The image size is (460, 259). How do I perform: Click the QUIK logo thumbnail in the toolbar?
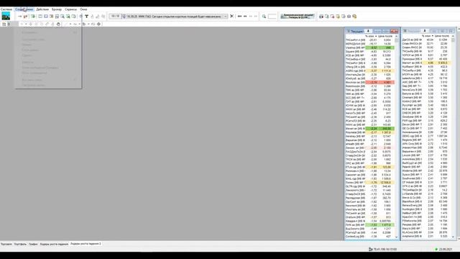pos(6,16)
